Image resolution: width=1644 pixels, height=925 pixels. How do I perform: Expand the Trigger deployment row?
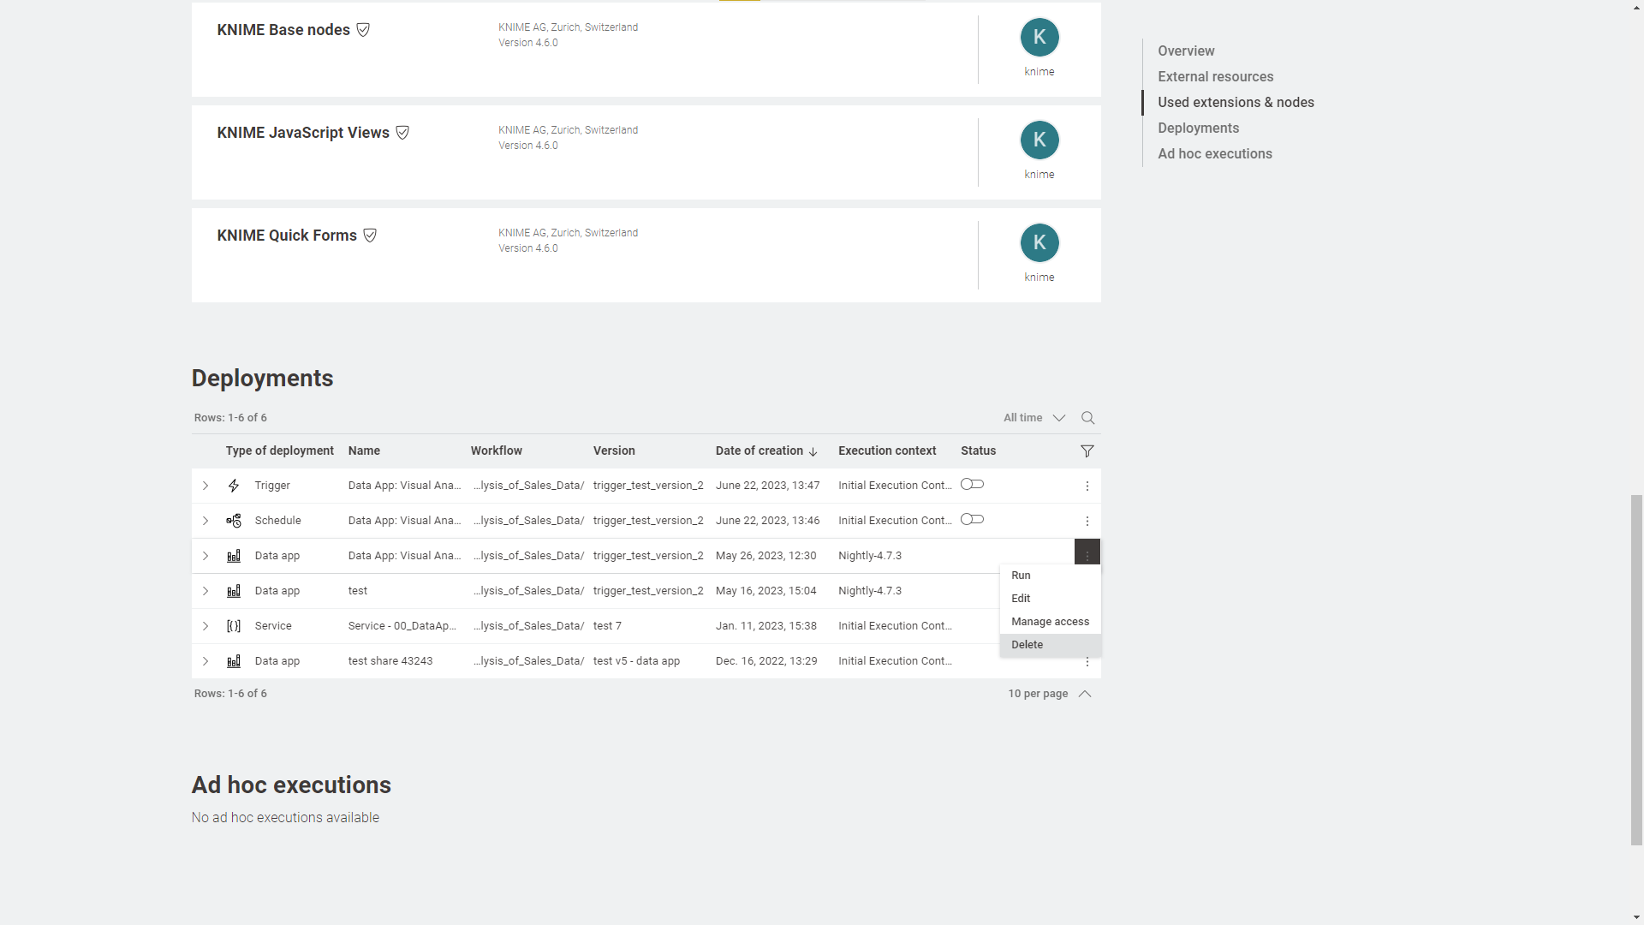coord(205,486)
